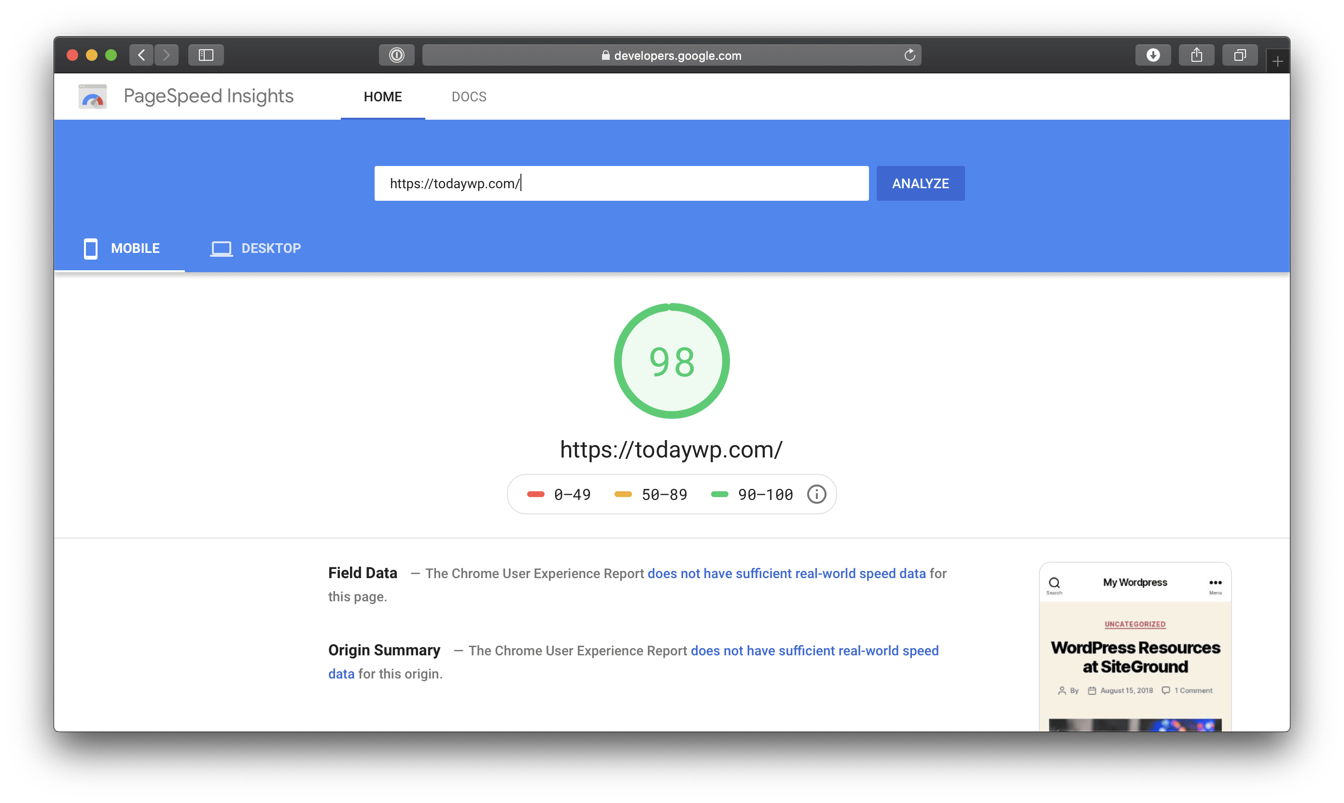Click the address bar showing developers.google.com
The image size is (1344, 803).
click(671, 55)
